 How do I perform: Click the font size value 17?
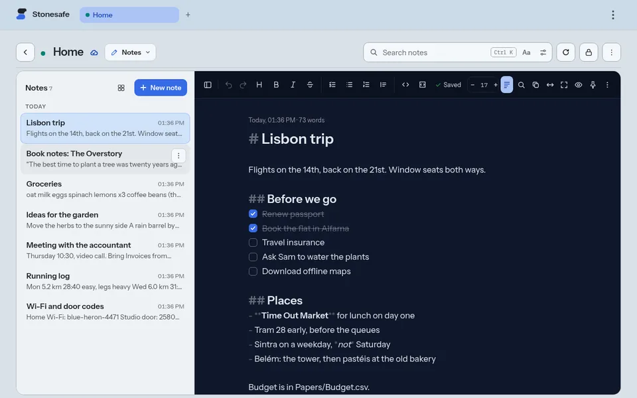point(484,85)
